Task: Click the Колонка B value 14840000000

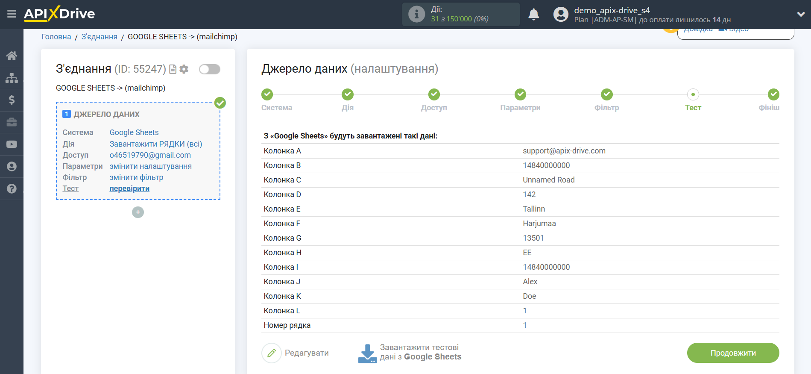Action: 546,165
